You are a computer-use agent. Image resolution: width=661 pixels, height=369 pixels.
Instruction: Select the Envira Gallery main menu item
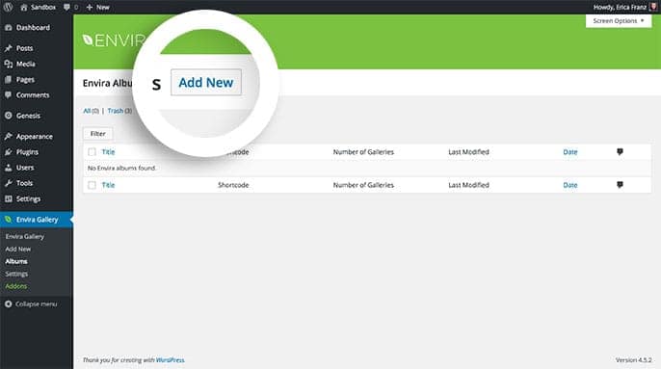[x=37, y=220]
